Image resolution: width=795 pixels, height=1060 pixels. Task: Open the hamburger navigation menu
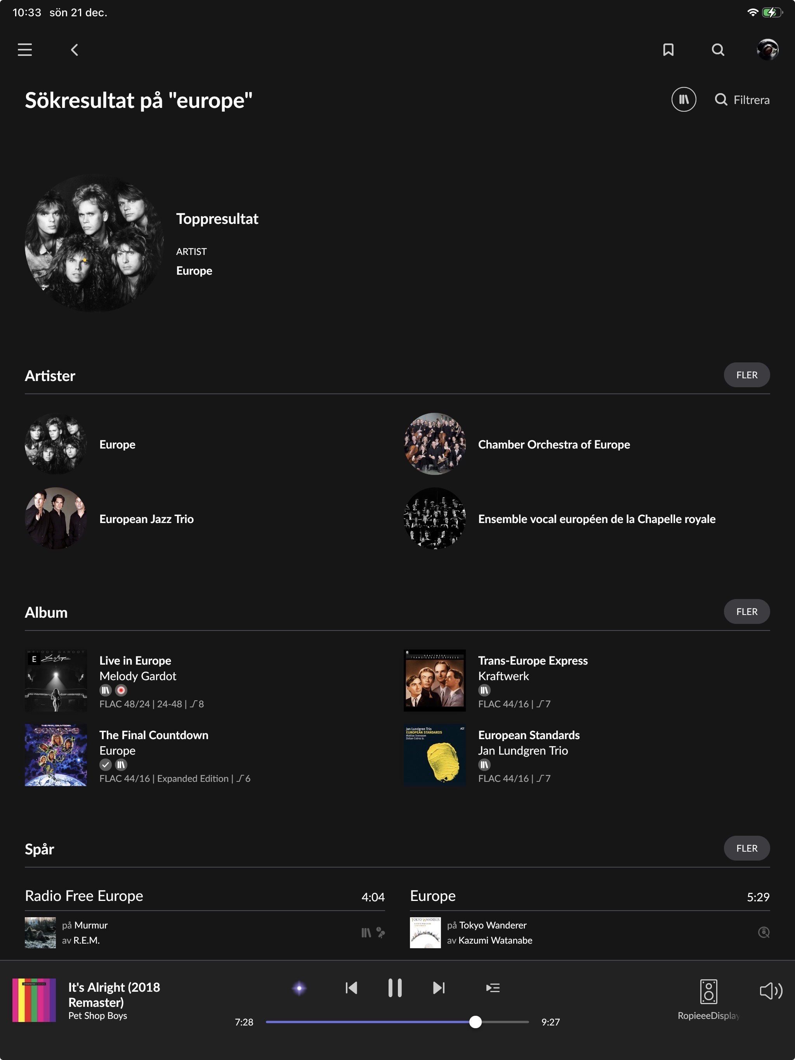coord(25,50)
